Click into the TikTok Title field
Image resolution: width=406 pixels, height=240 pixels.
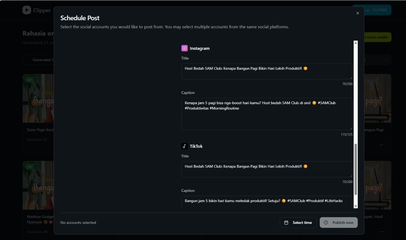click(266, 169)
